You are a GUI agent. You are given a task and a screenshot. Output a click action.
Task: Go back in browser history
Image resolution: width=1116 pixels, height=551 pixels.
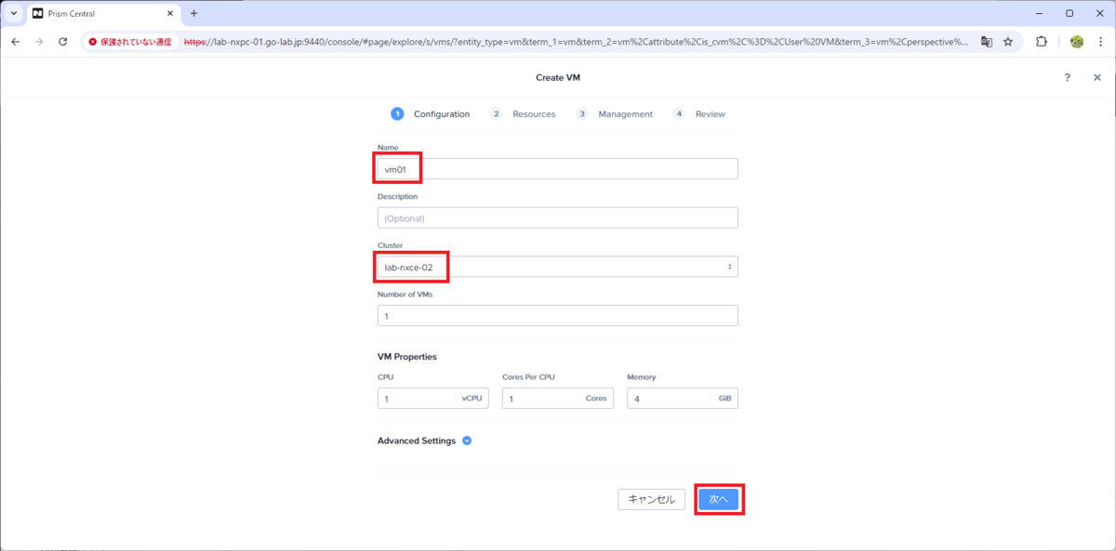(x=16, y=42)
